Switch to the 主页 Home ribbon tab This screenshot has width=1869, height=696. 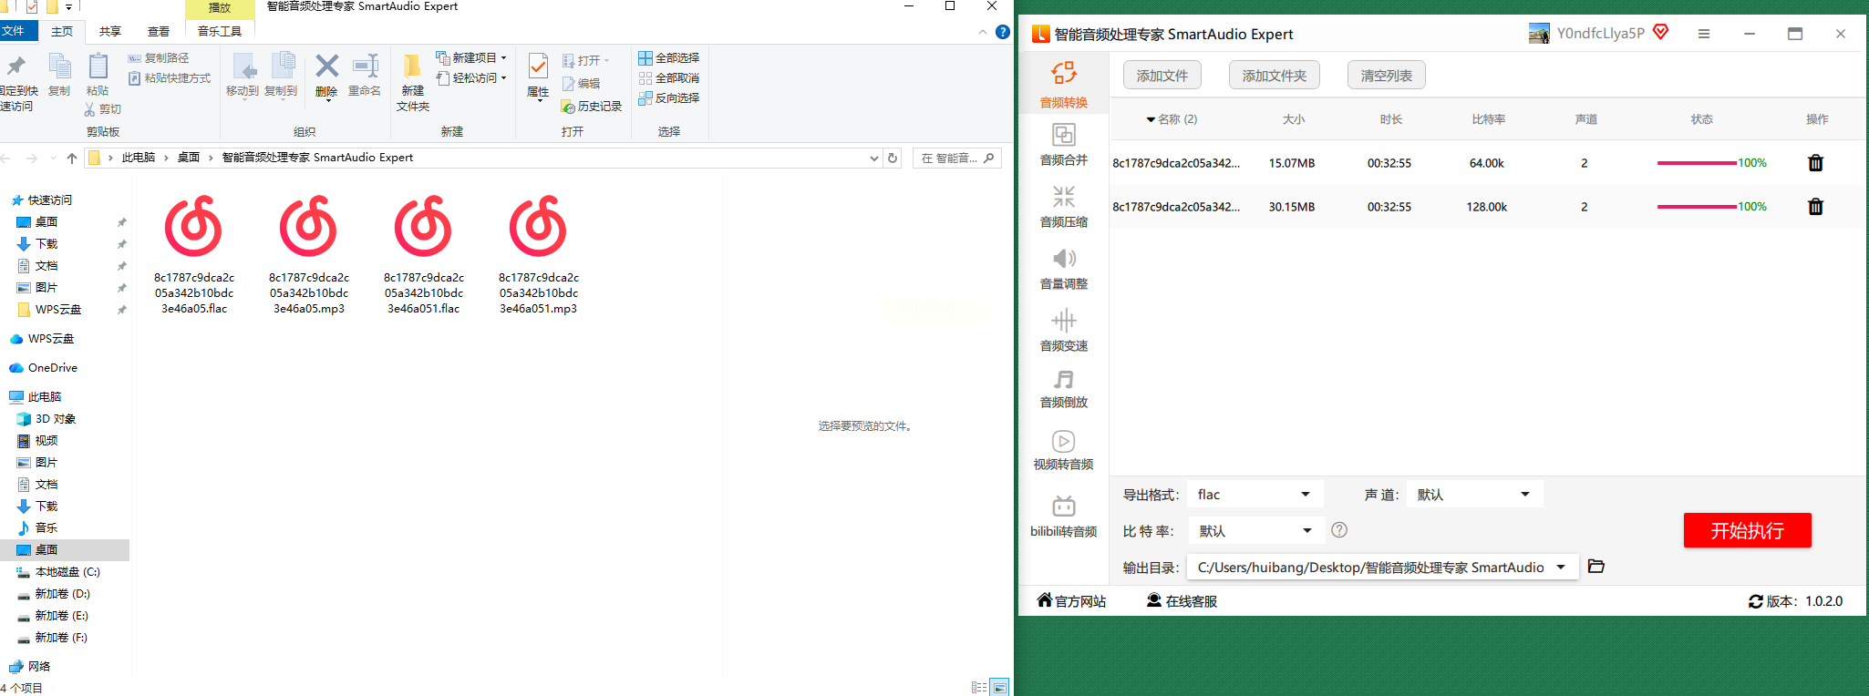(62, 31)
